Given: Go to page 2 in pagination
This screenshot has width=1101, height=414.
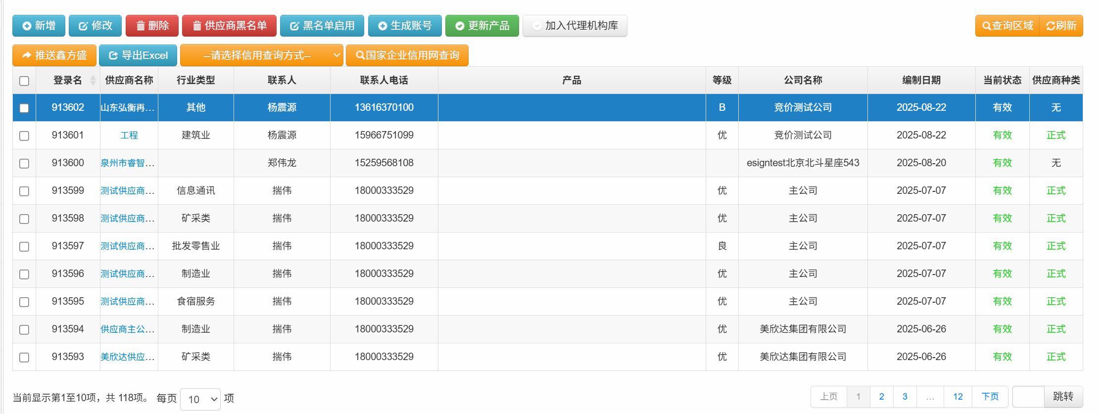Looking at the screenshot, I should (x=881, y=397).
